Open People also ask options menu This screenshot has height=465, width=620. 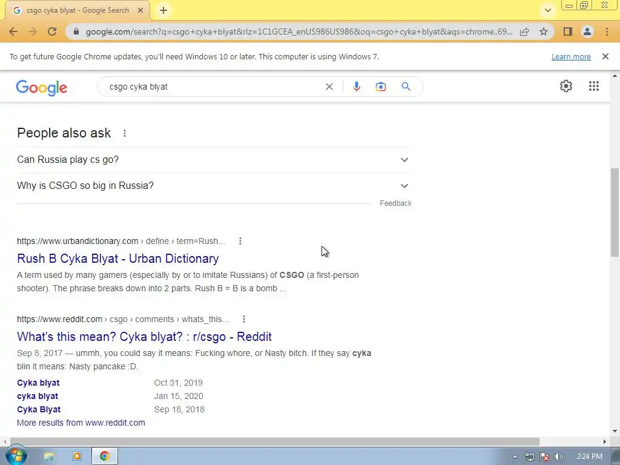point(125,133)
